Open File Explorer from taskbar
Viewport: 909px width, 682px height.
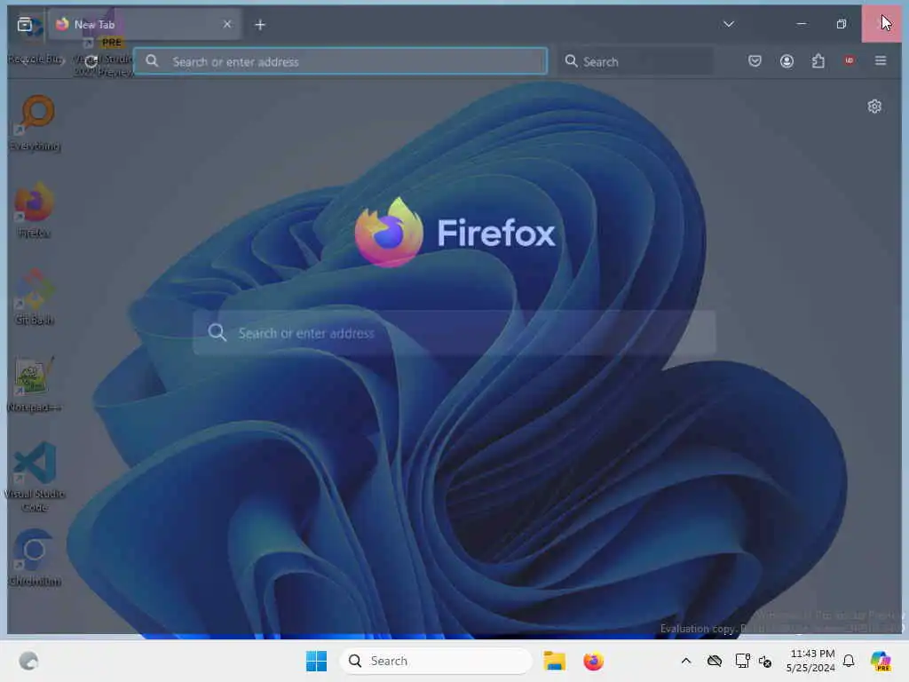(554, 661)
